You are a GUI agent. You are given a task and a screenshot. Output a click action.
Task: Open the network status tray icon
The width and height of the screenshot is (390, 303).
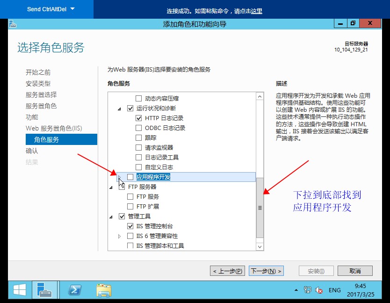(x=307, y=290)
